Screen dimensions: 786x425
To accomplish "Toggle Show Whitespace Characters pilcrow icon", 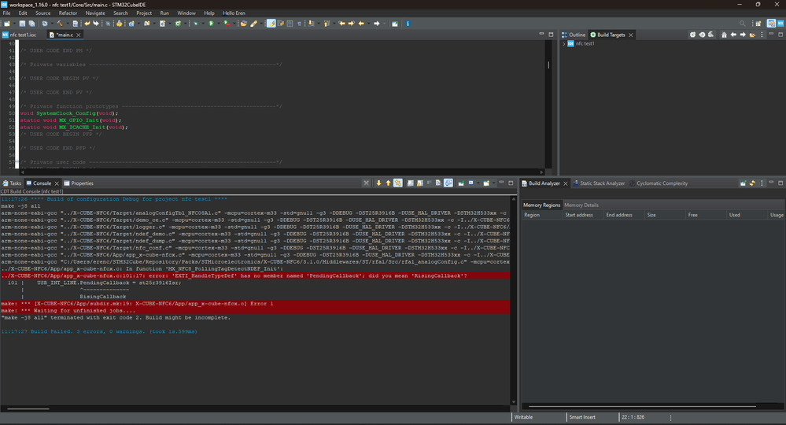I will [x=299, y=24].
